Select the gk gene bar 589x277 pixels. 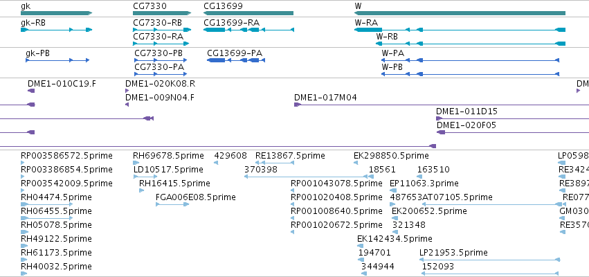pyautogui.click(x=56, y=13)
